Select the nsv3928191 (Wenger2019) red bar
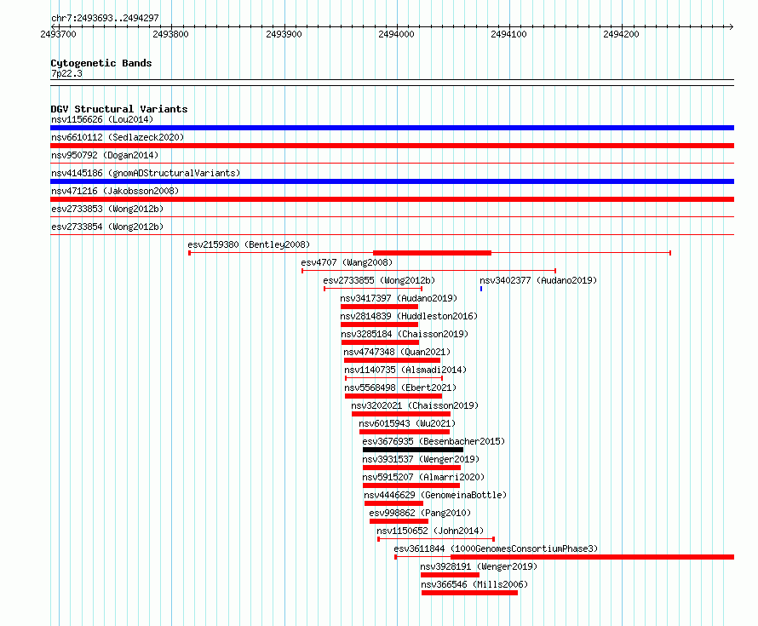 pyautogui.click(x=450, y=575)
